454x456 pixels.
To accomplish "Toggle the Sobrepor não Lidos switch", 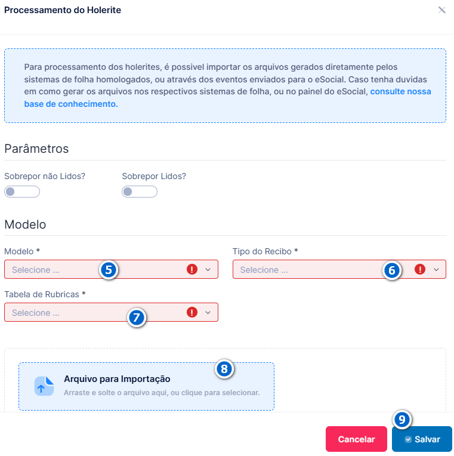I will click(22, 192).
